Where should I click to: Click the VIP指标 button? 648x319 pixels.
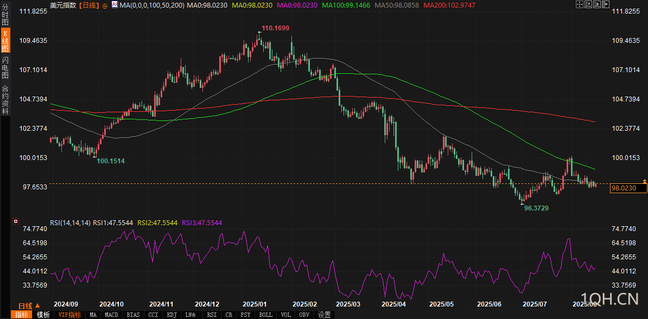click(69, 315)
